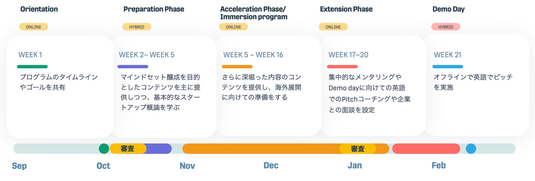The image size is (535, 181).
Task: Select the Demo Day title
Action: click(448, 9)
